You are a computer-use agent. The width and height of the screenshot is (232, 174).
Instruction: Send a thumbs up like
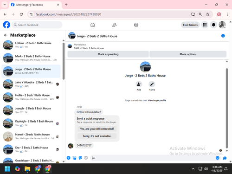click(x=225, y=158)
